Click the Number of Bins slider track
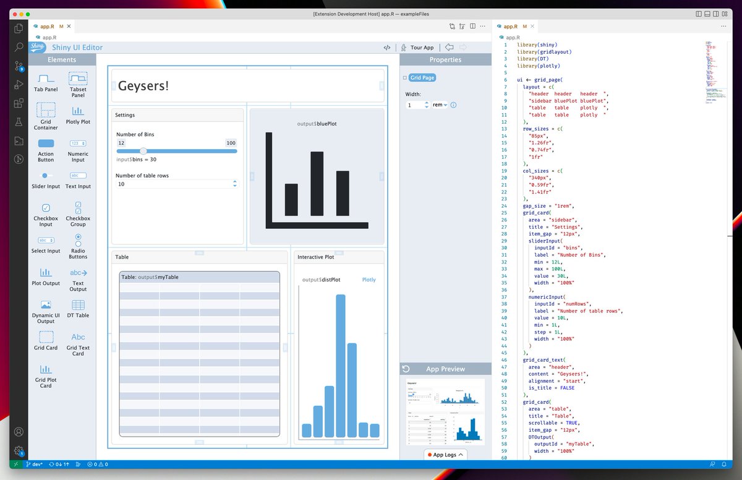The width and height of the screenshot is (742, 480). pyautogui.click(x=177, y=151)
